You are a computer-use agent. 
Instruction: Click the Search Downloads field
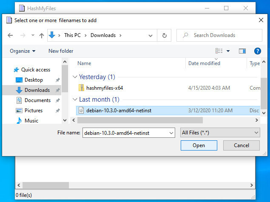[x=219, y=35]
